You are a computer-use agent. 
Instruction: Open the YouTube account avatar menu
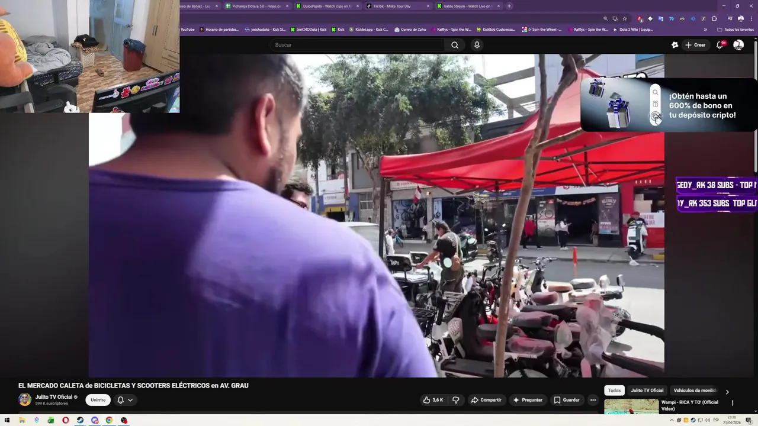tap(738, 45)
